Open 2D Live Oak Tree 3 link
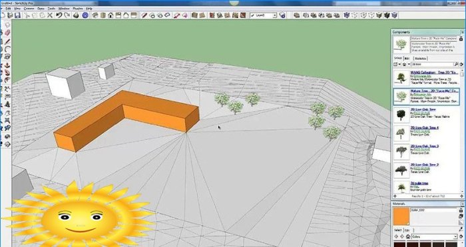 click(x=425, y=146)
